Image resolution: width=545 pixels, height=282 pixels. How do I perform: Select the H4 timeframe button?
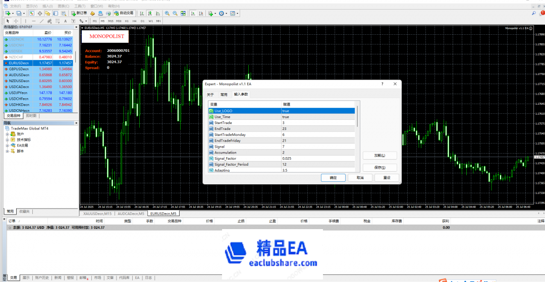(x=135, y=21)
